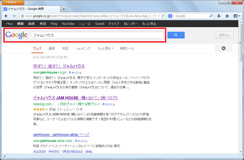Click the address bar URL

[88, 16]
